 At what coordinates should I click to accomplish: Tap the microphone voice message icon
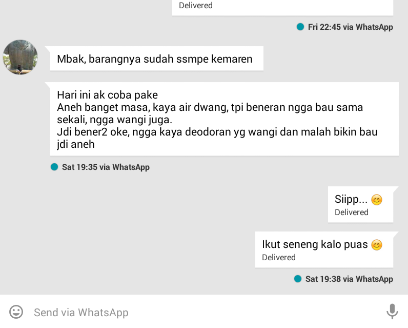point(392,312)
